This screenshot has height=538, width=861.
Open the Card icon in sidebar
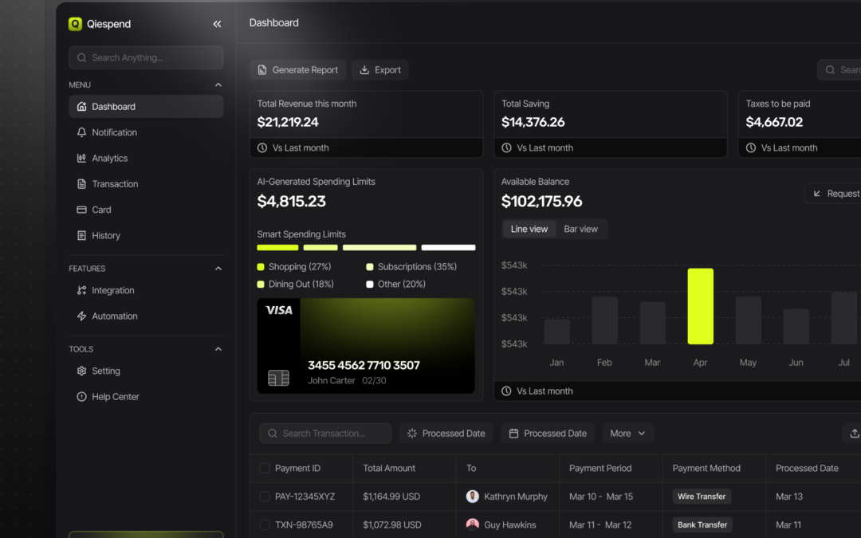point(81,210)
